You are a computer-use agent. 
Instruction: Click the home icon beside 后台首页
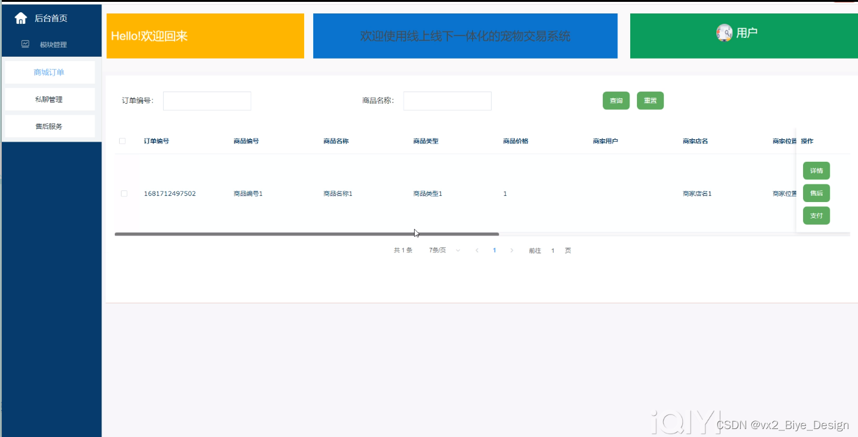21,18
